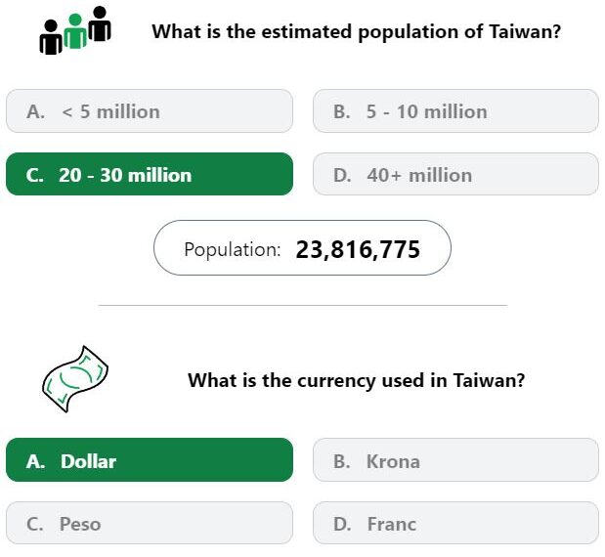Click the letter A. beside Dollar

coord(35,461)
